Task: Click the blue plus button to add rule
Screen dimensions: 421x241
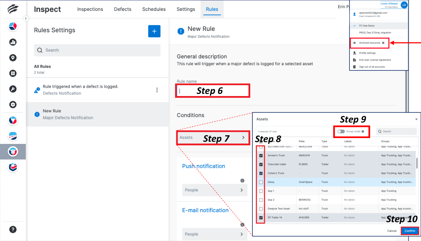Action: (x=154, y=32)
